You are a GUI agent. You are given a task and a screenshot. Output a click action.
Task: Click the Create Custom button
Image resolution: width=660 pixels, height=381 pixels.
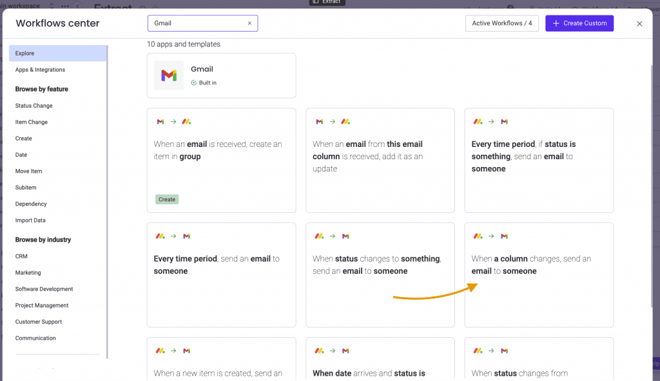[579, 24]
